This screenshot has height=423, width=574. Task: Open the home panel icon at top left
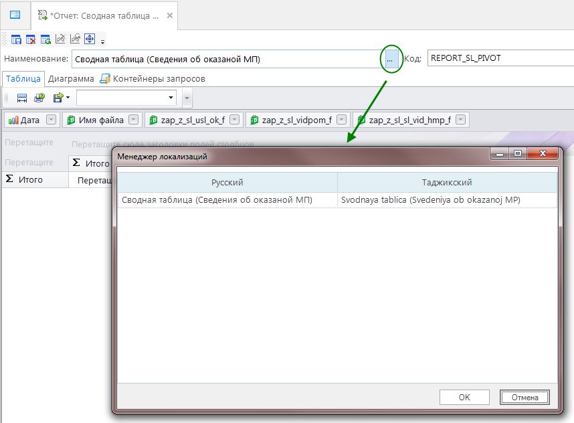(15, 14)
